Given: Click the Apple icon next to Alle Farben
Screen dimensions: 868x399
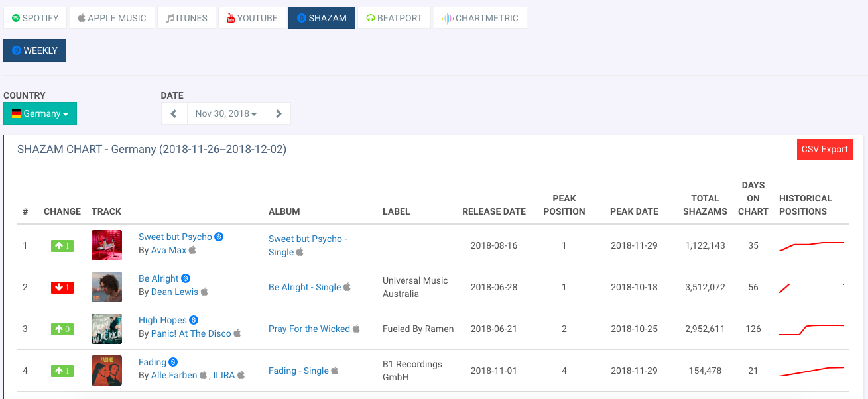Looking at the screenshot, I should pos(203,375).
